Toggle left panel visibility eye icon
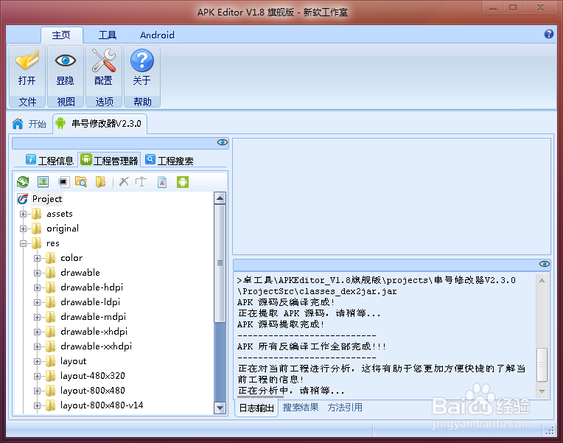563x443 pixels. [223, 143]
